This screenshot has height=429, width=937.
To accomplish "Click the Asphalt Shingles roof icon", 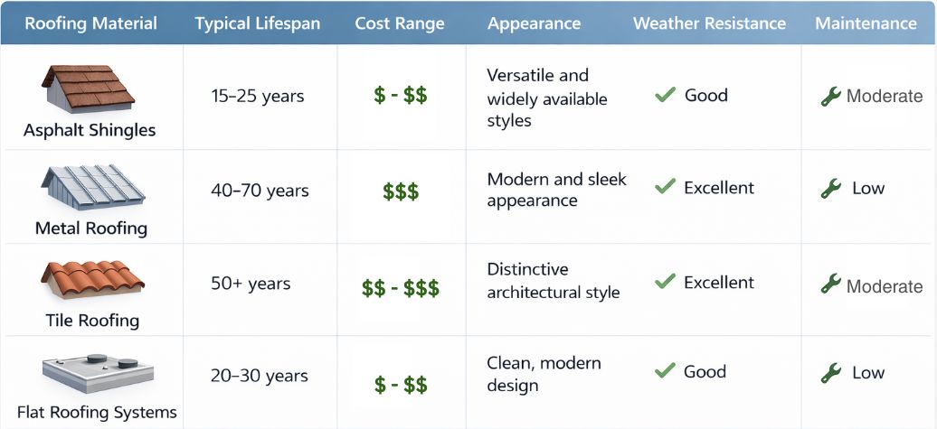I will 88,89.
